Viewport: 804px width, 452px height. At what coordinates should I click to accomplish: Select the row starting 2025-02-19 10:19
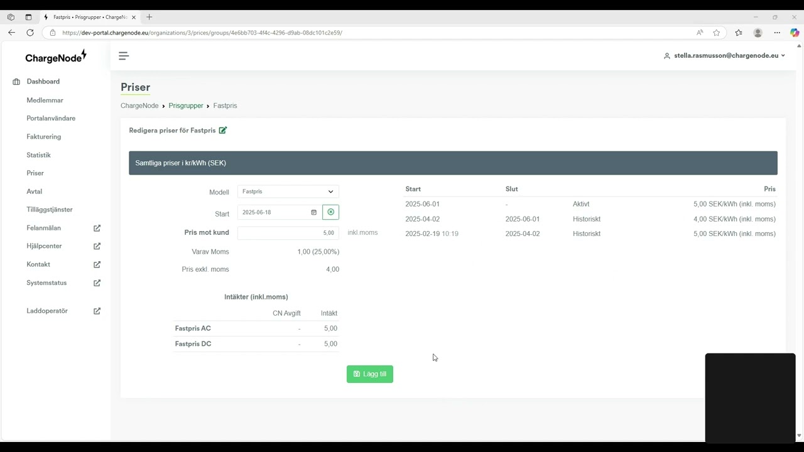590,234
